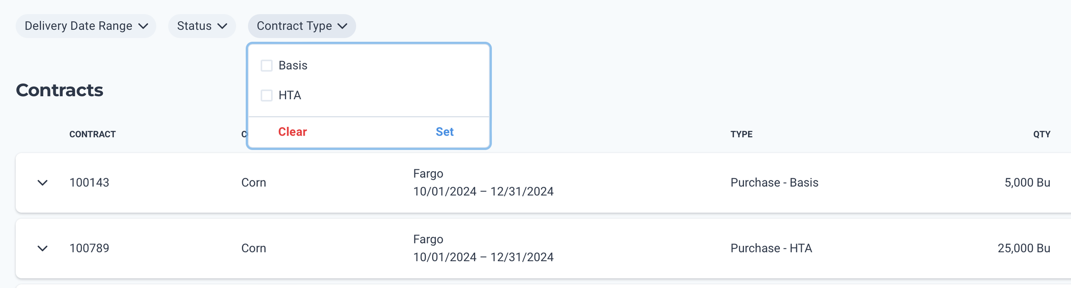Click the CONTRACT column header
The image size is (1071, 288).
(92, 134)
